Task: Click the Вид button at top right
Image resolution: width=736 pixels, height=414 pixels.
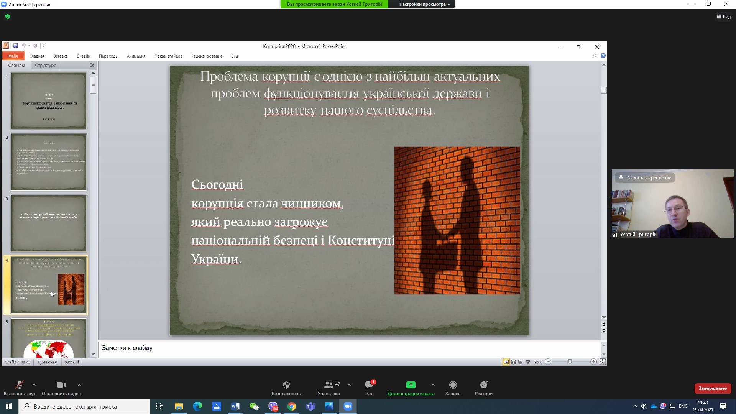Action: tap(724, 16)
